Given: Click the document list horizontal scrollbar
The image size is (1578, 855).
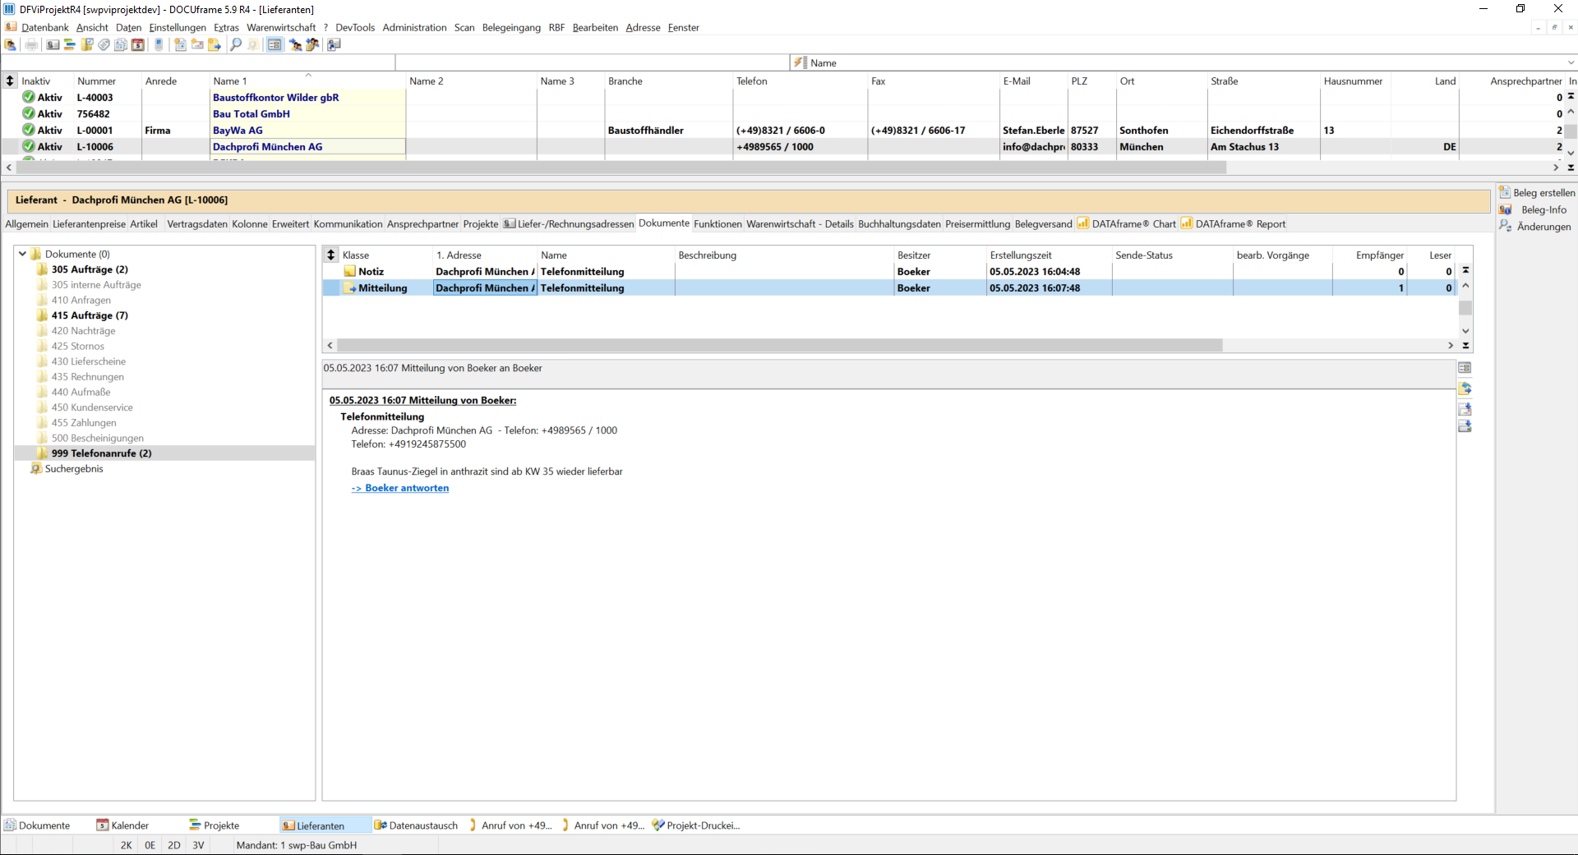Looking at the screenshot, I should pyautogui.click(x=779, y=346).
